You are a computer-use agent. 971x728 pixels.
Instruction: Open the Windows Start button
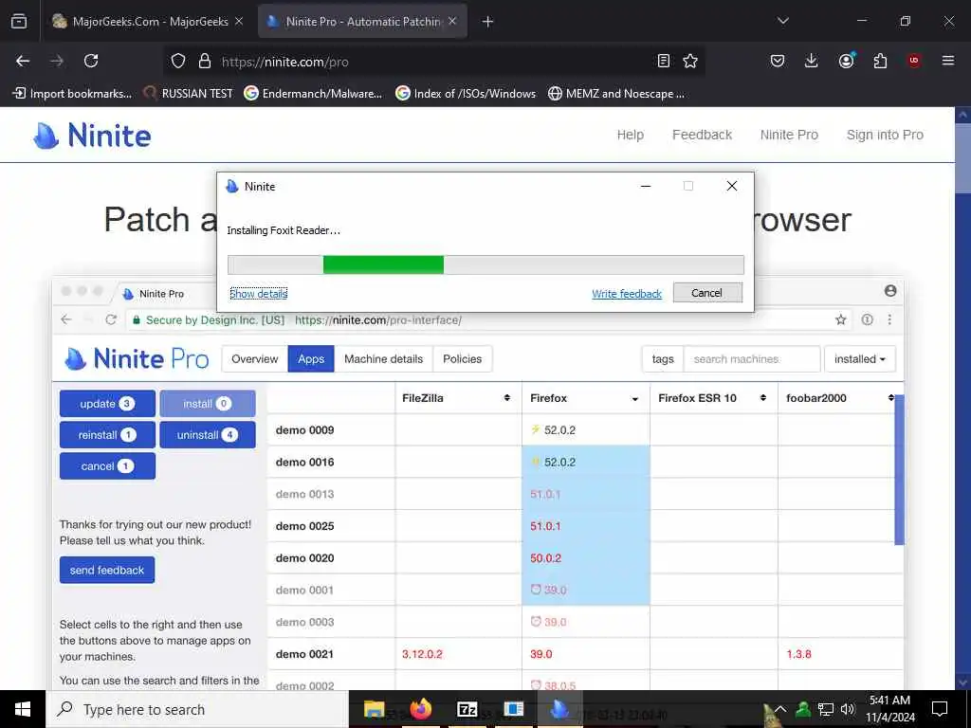pos(23,709)
